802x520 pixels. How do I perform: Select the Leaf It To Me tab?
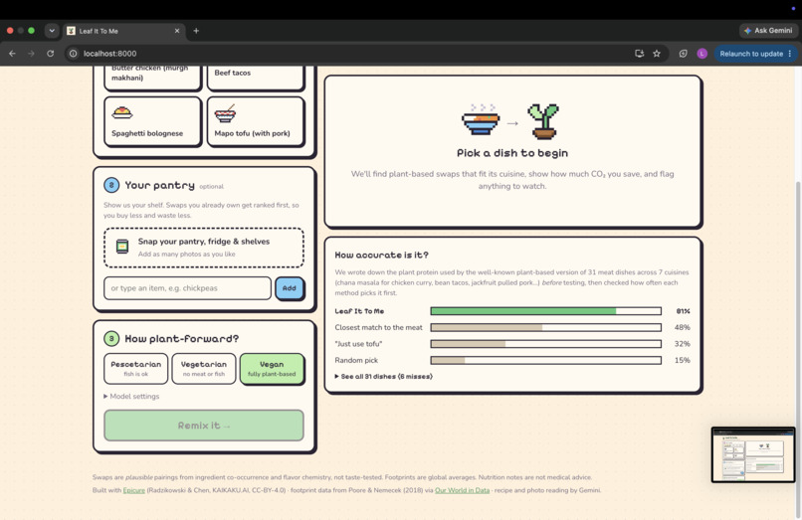(x=124, y=31)
